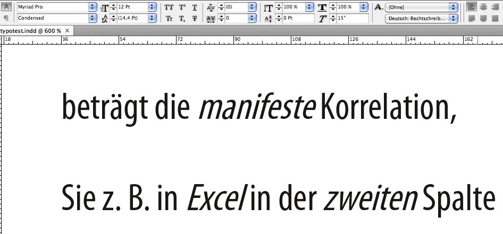Click the skew (false italic) icon

(323, 19)
